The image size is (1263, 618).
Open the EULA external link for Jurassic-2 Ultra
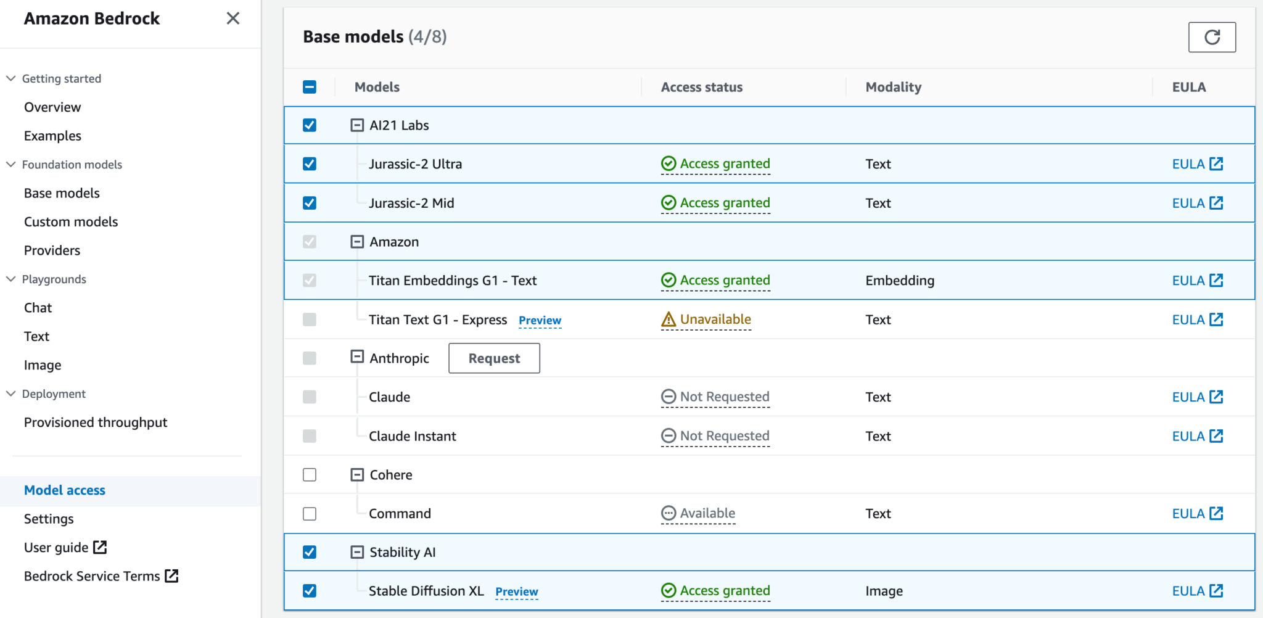pos(1197,164)
